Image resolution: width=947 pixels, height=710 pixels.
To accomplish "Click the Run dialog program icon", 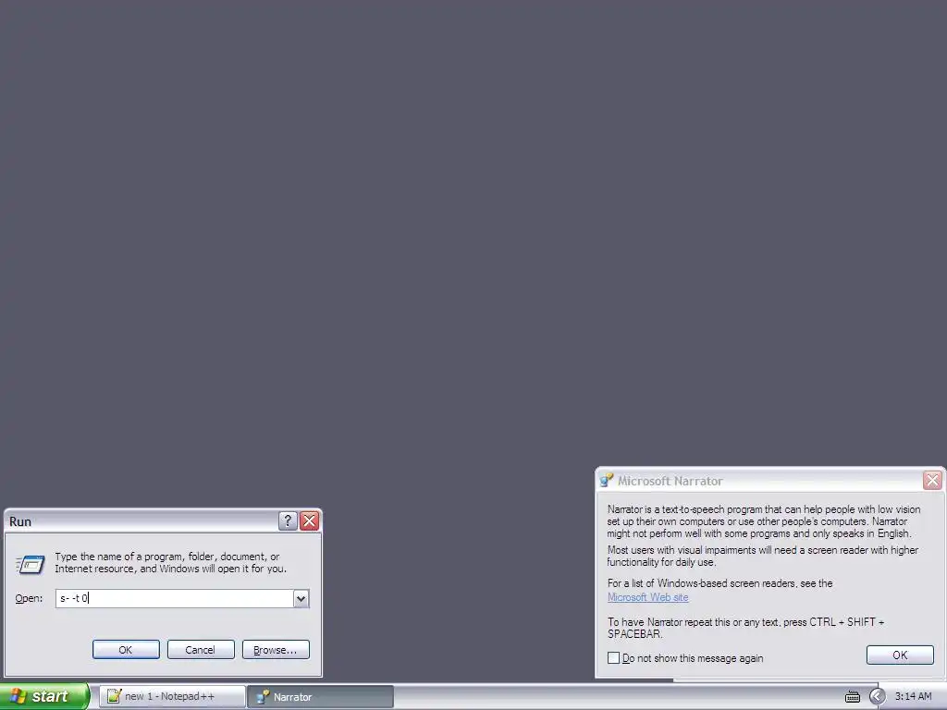I will [30, 564].
